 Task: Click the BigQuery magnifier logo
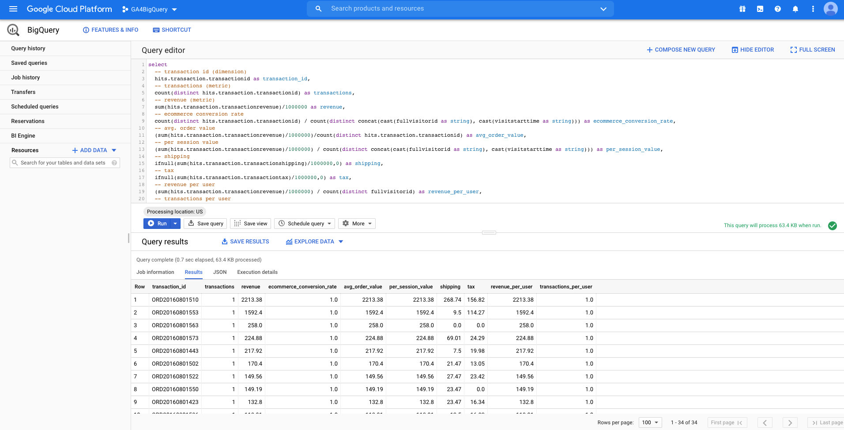click(13, 30)
